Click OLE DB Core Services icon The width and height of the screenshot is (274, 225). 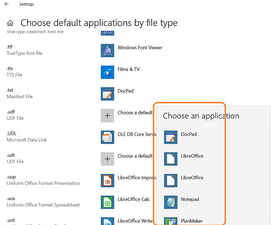click(107, 137)
